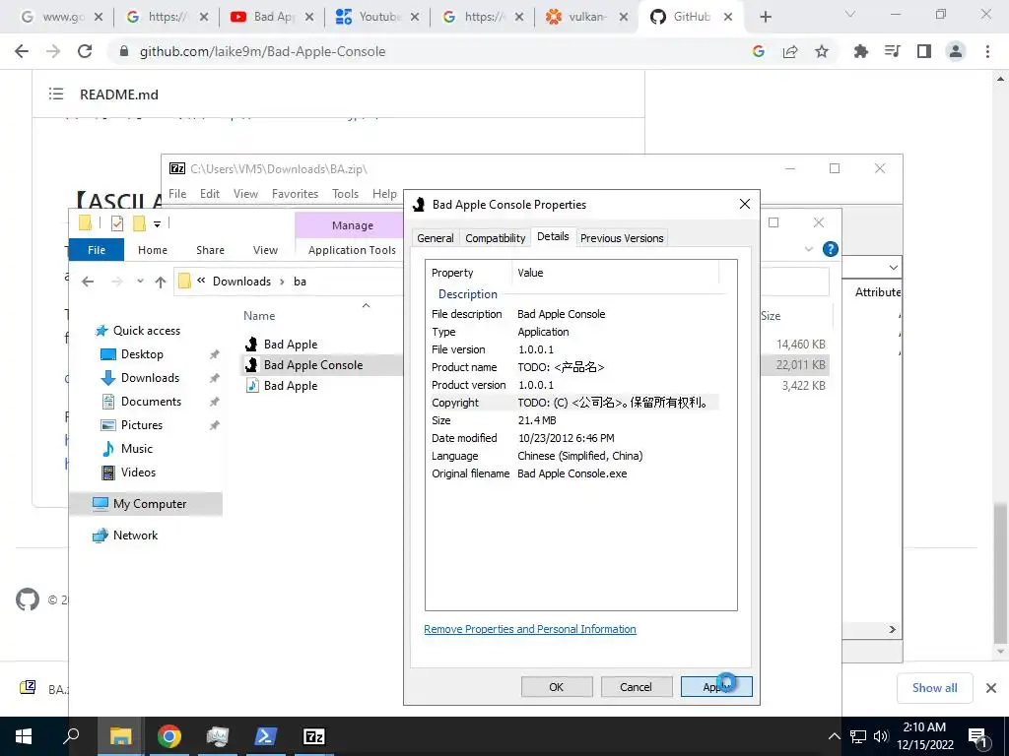The width and height of the screenshot is (1009, 756).
Task: Click clock and date in taskbar
Action: tap(924, 736)
